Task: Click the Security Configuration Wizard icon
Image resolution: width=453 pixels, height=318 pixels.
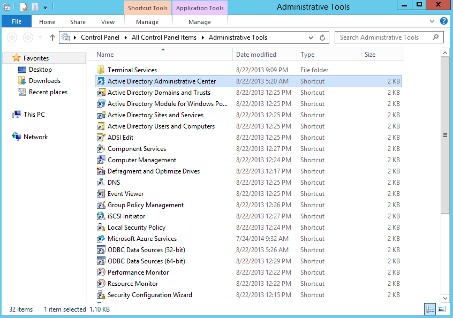Action: (x=101, y=295)
